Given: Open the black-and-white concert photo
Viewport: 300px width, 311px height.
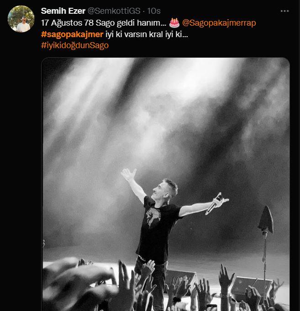Looking at the screenshot, I should tap(165, 184).
